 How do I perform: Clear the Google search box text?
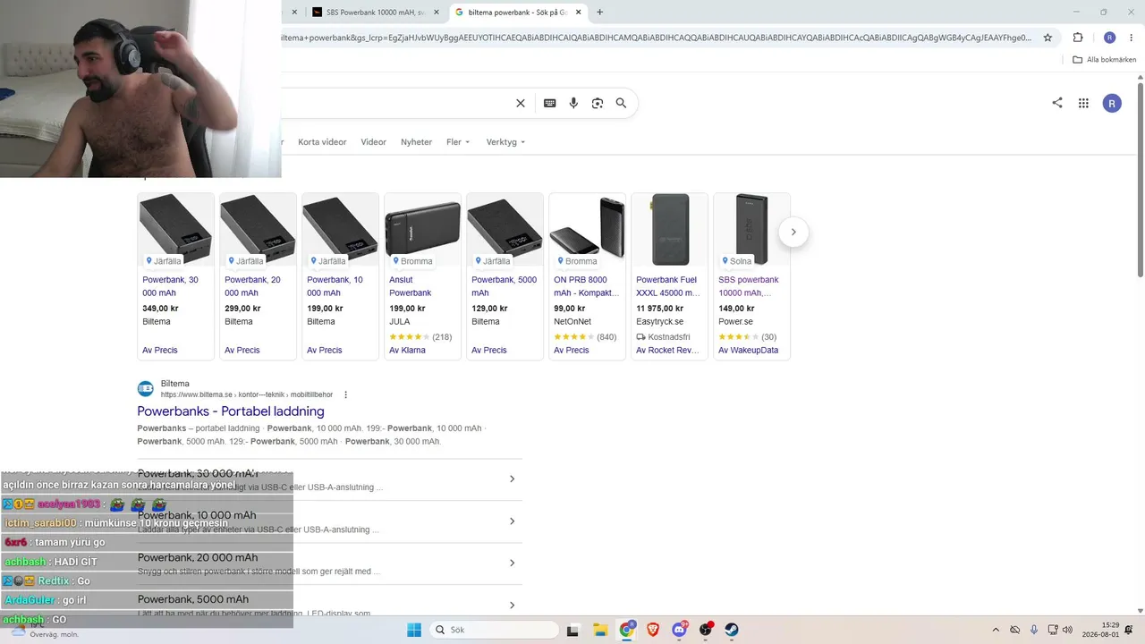[x=521, y=103]
